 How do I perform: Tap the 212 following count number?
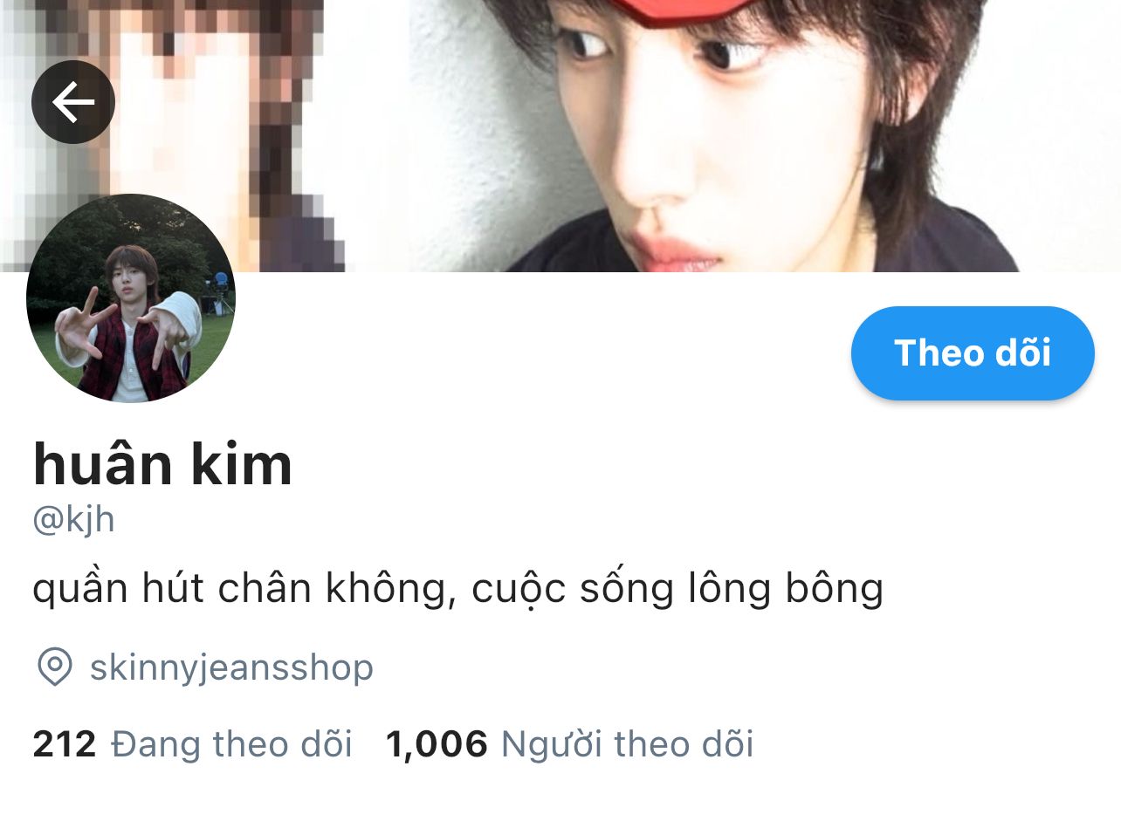[65, 744]
